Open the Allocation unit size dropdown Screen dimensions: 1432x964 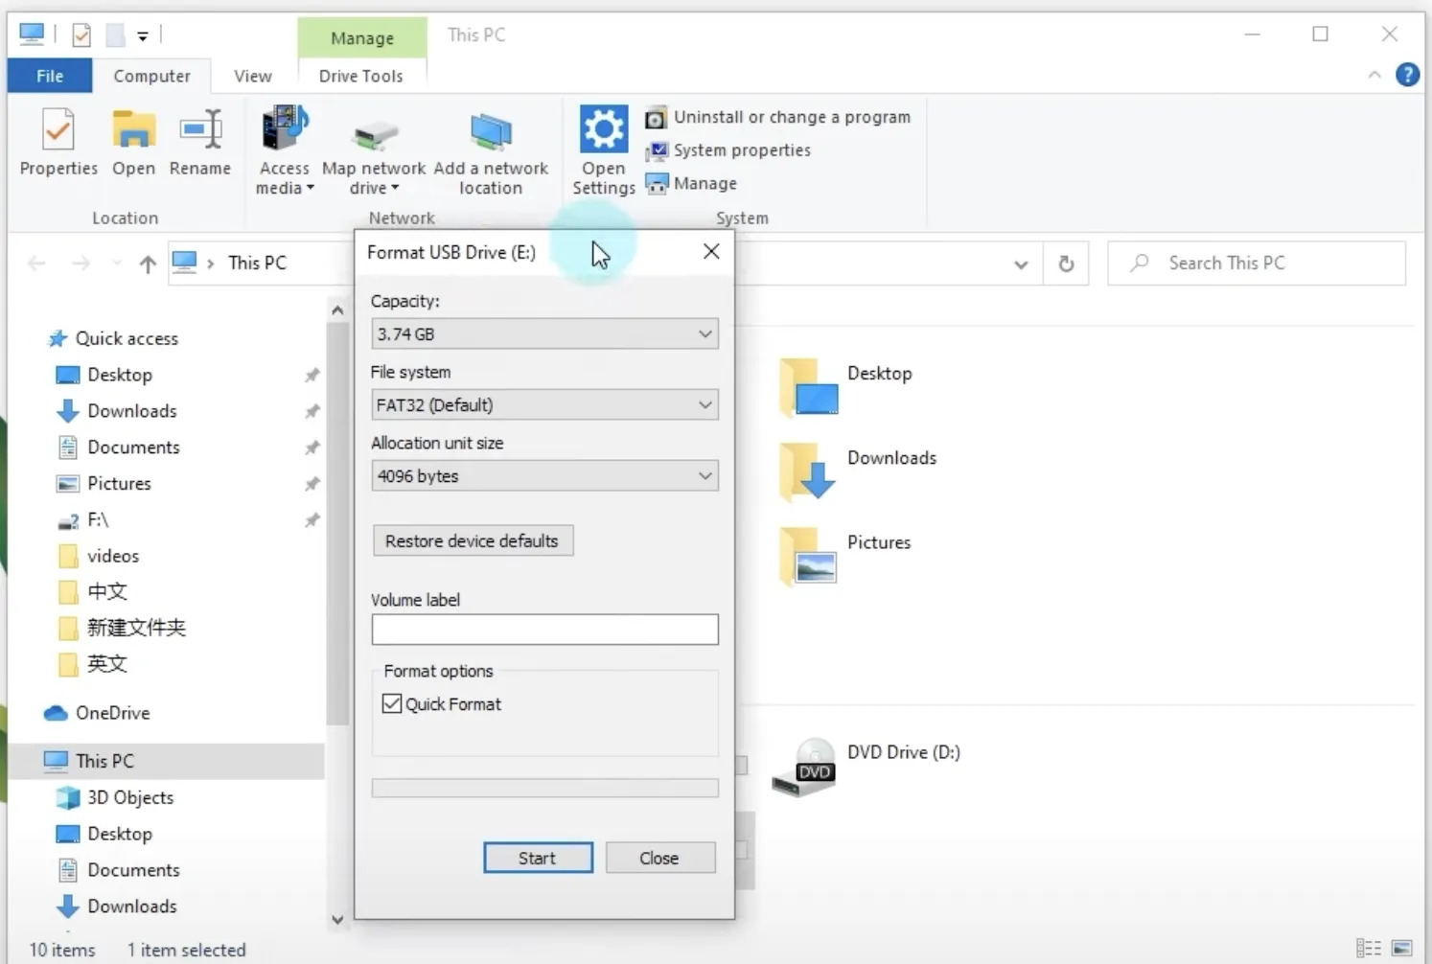(x=544, y=475)
